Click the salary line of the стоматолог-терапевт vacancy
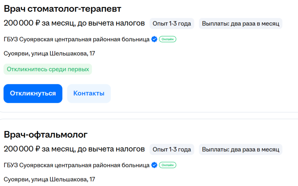The width and height of the screenshot is (298, 186). coord(74,23)
